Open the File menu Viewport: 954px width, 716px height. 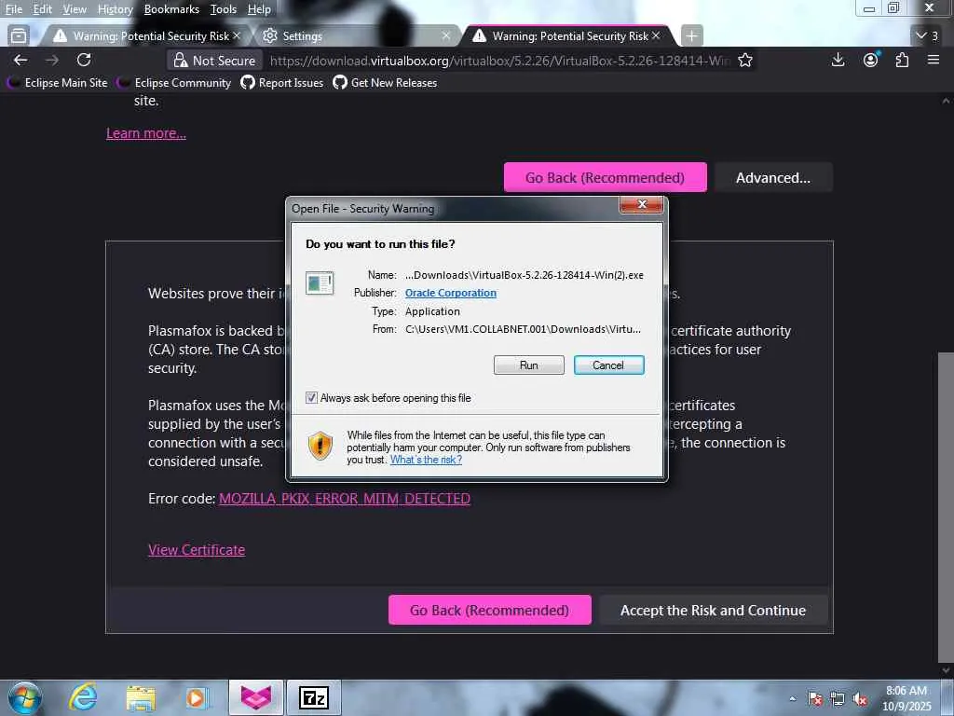pyautogui.click(x=13, y=9)
